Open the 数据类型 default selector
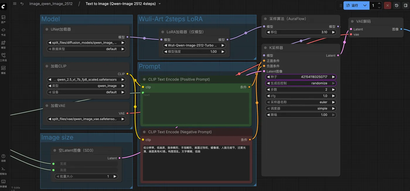The width and height of the screenshot is (410, 191). coord(86,49)
